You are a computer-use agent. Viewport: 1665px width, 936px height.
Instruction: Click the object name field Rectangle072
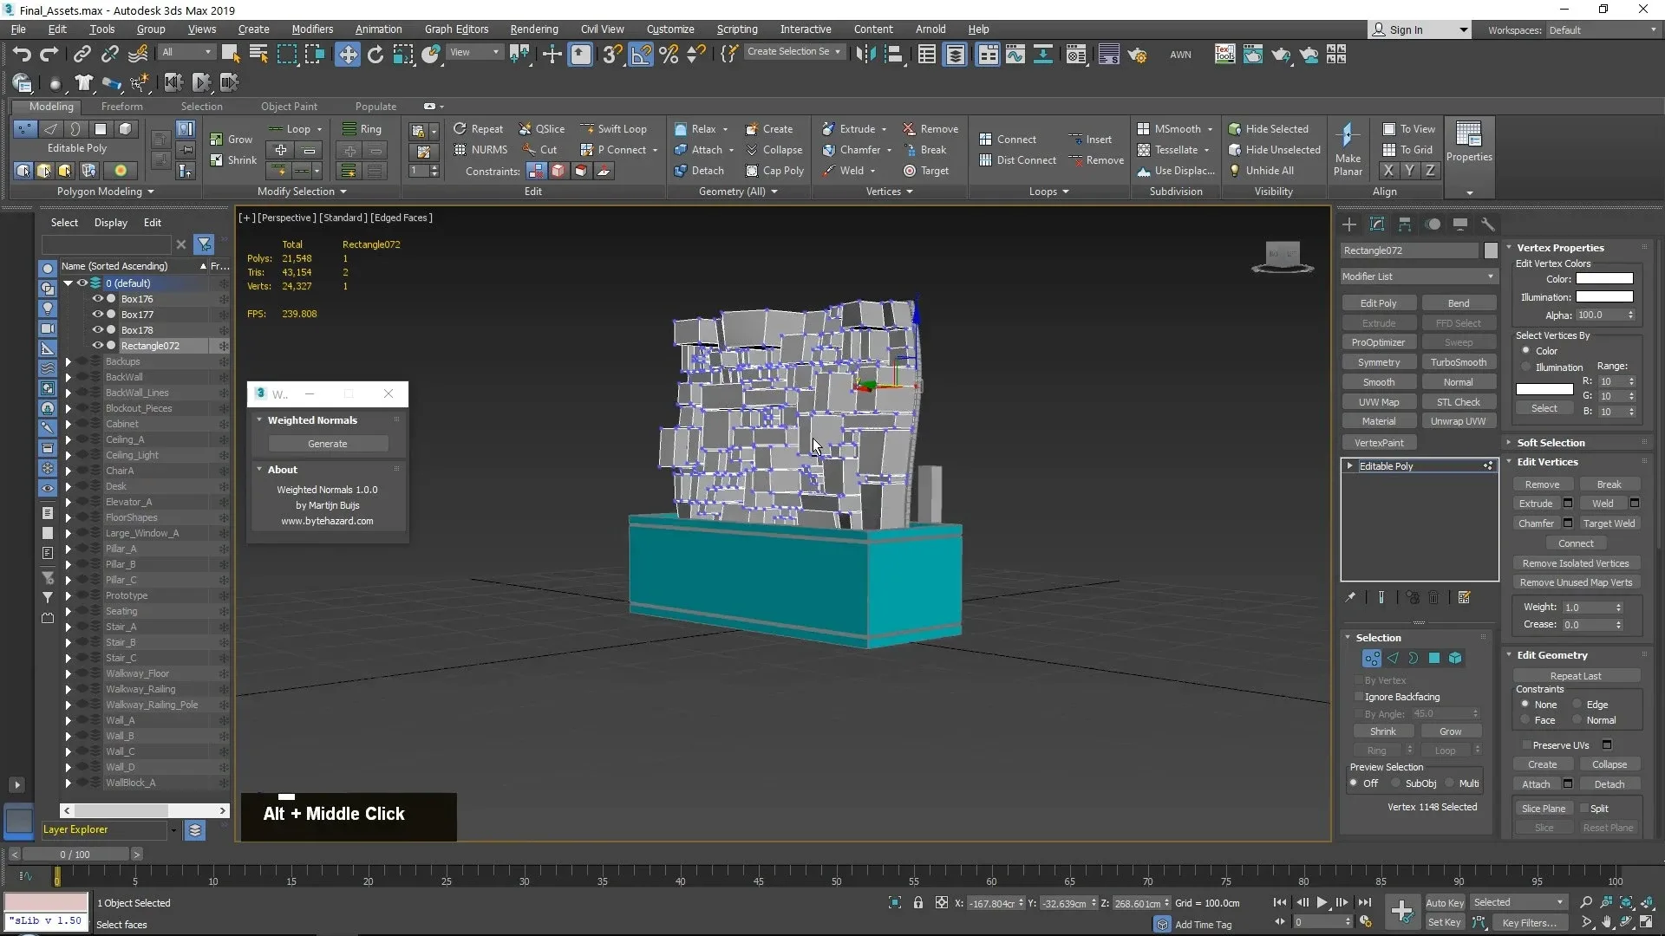(1409, 250)
